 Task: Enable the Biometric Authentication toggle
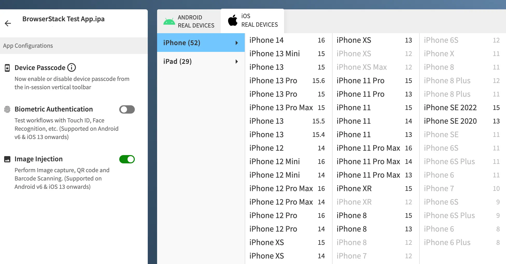[x=127, y=109]
